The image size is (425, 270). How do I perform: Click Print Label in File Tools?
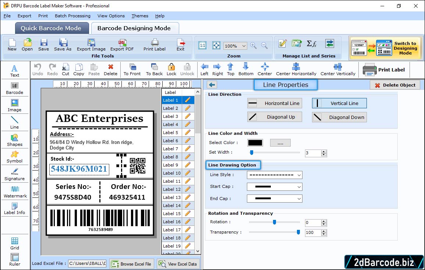[155, 45]
